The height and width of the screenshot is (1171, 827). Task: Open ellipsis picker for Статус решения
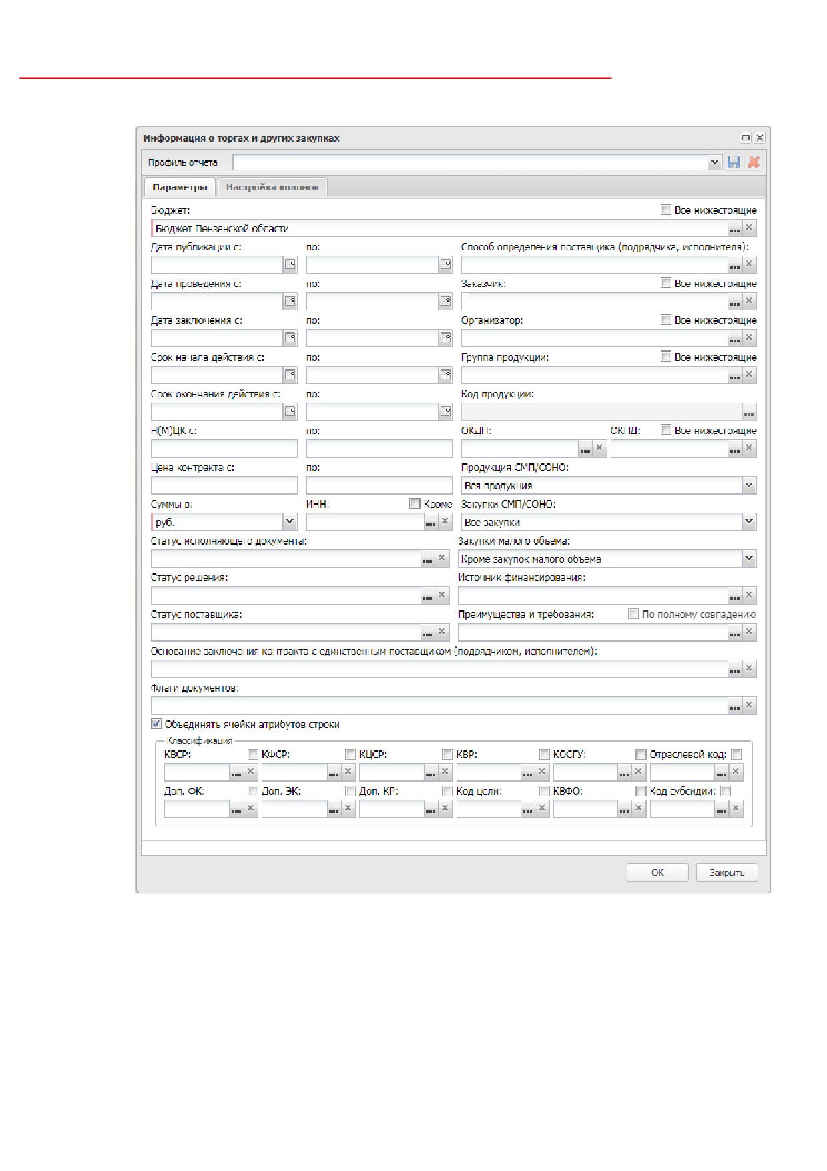click(x=427, y=595)
